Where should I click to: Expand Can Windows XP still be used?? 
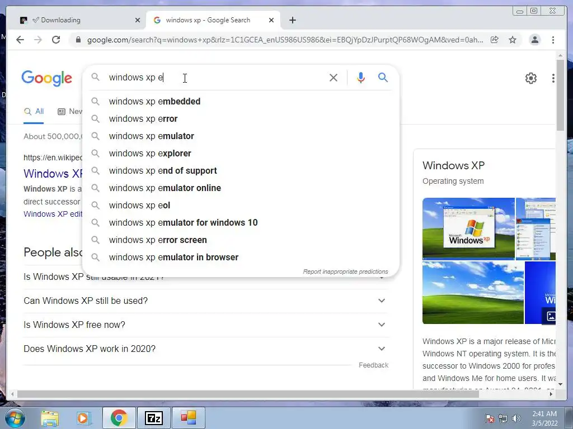point(206,301)
